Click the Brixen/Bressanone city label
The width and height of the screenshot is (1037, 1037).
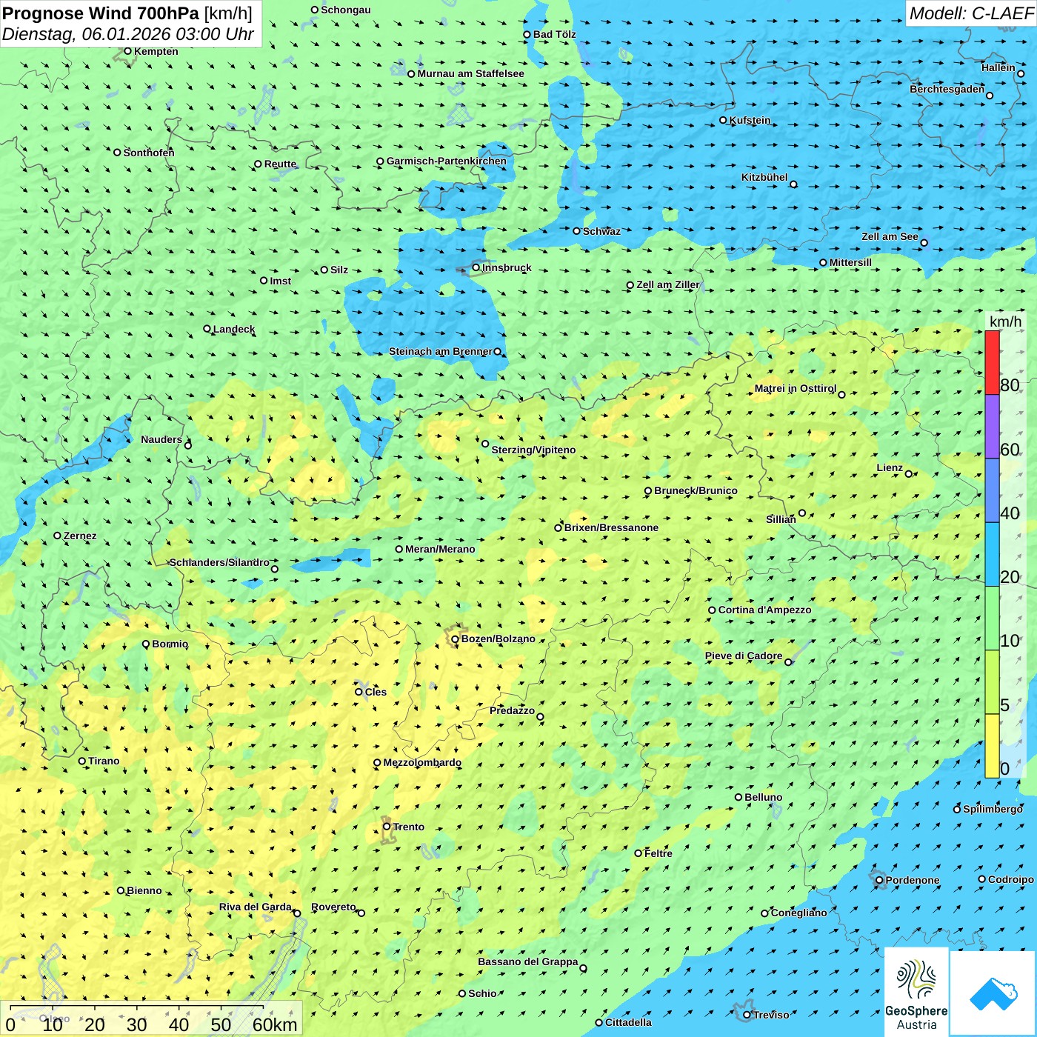coord(611,527)
